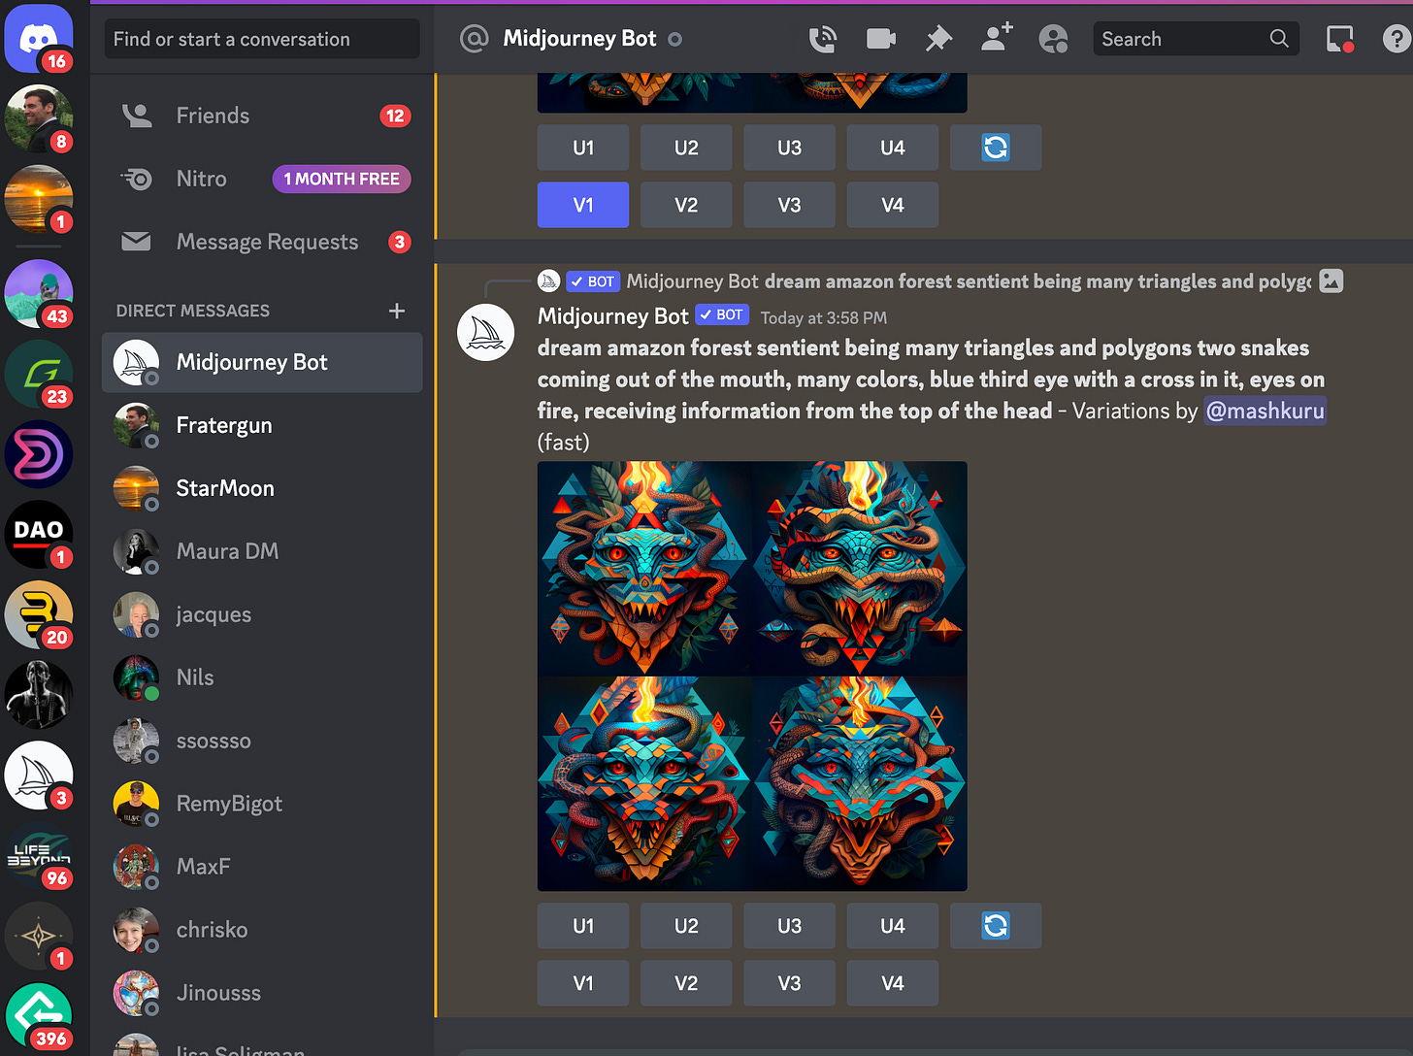Add friends to DM
The height and width of the screenshot is (1056, 1413).
(x=997, y=37)
